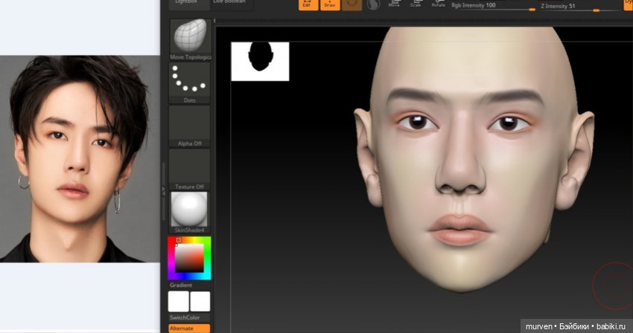This screenshot has height=333, width=633.
Task: Open the Alpha Off selector
Action: coord(189,126)
